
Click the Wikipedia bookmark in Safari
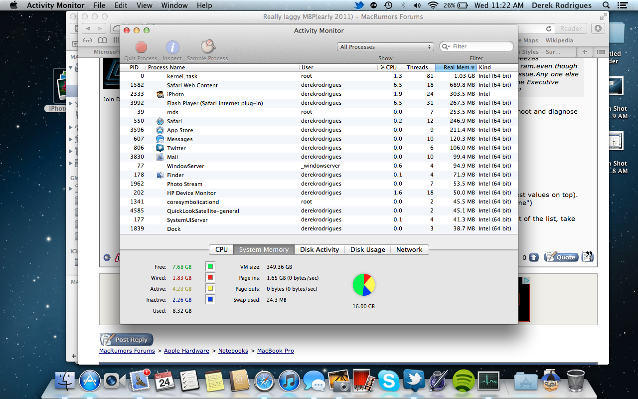click(559, 40)
